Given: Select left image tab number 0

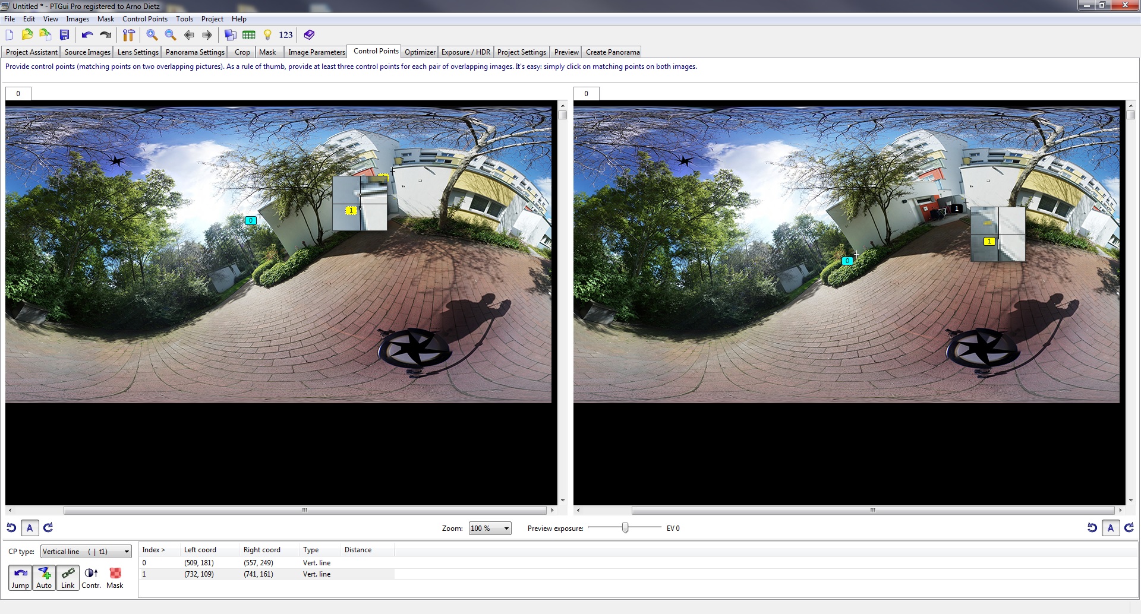Looking at the screenshot, I should [18, 94].
